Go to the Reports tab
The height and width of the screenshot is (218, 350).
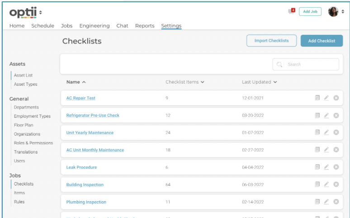(145, 26)
